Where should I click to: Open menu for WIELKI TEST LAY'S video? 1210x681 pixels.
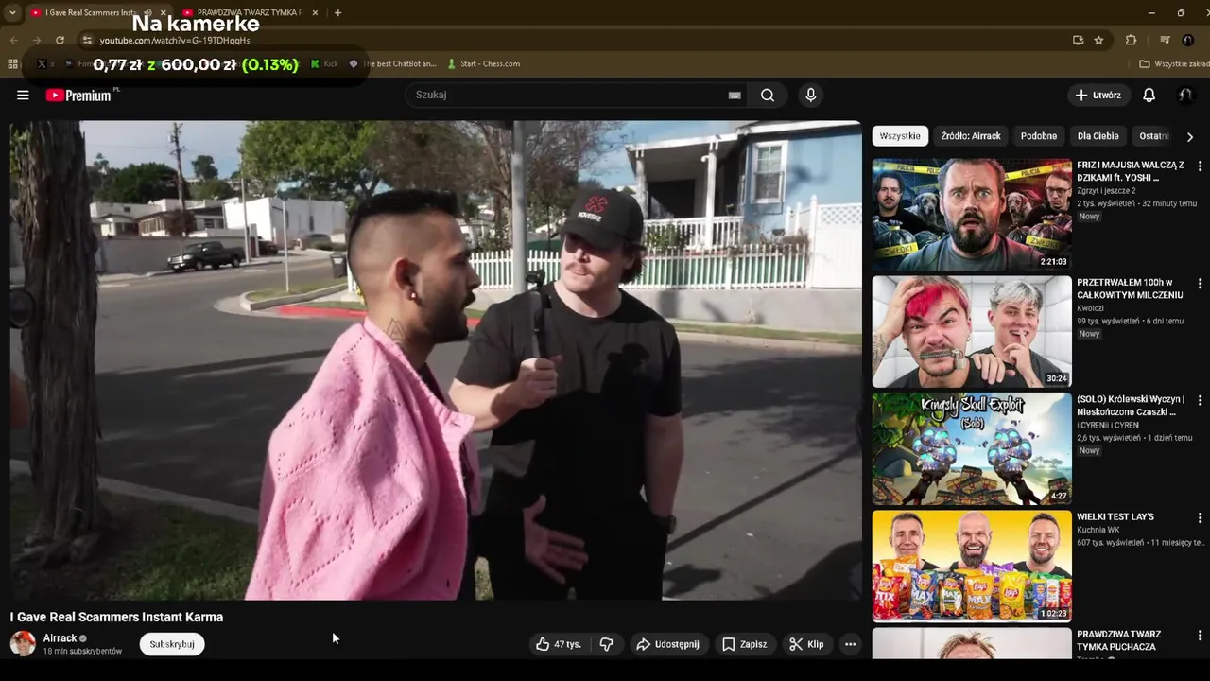1200,517
